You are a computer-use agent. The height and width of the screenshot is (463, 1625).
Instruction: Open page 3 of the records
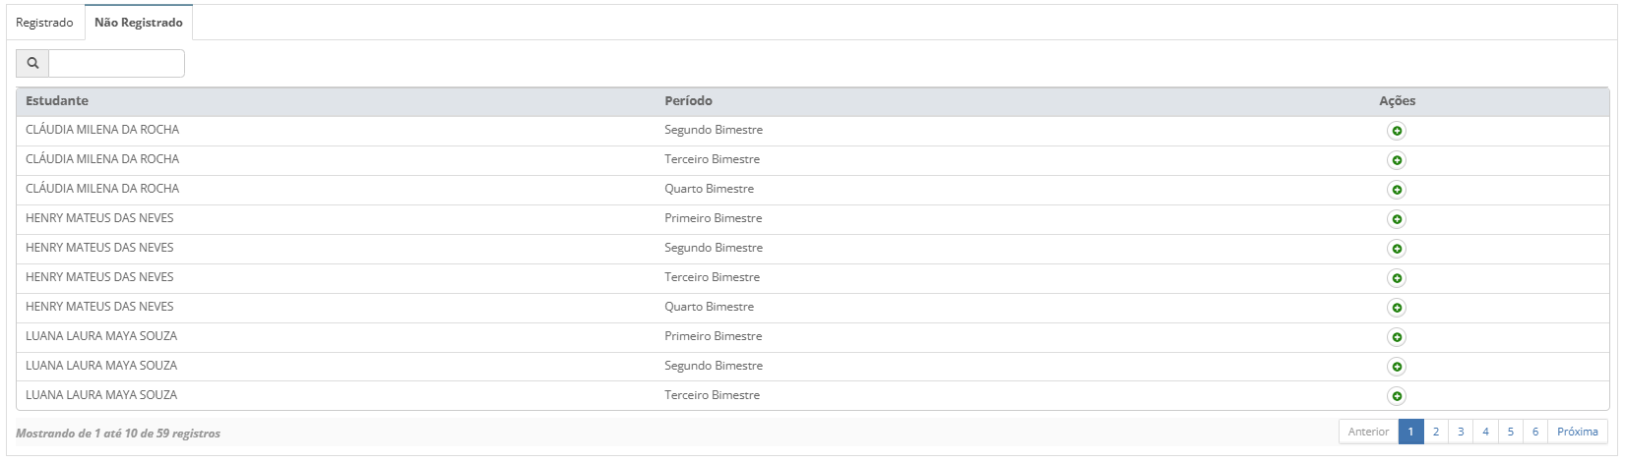pos(1461,432)
